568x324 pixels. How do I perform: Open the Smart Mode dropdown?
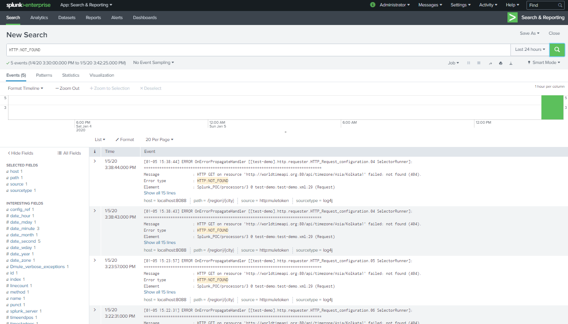point(544,63)
